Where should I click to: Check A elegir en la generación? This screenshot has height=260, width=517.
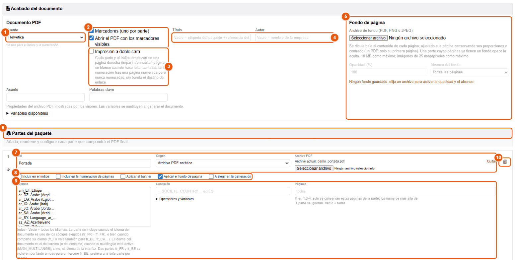(x=211, y=176)
